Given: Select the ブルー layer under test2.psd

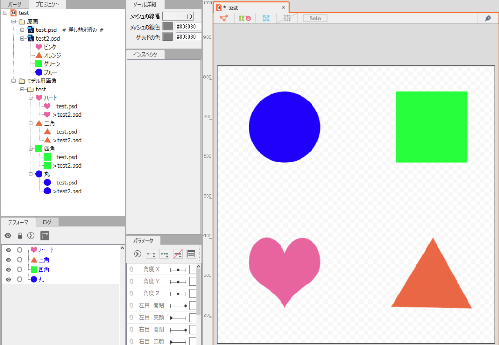Looking at the screenshot, I should pos(51,72).
